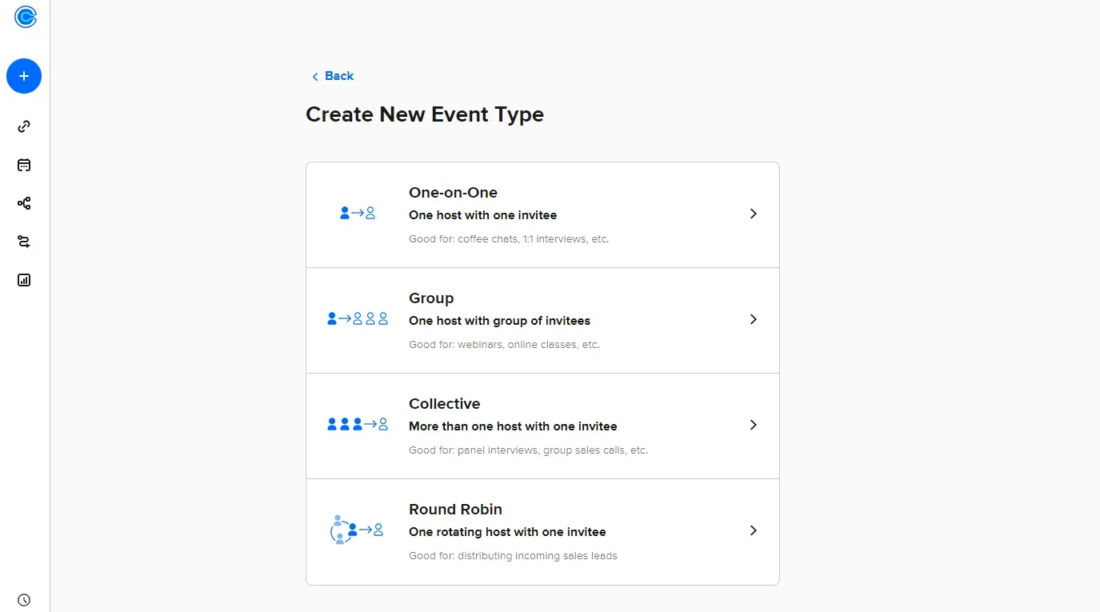1100x612 pixels.
Task: Click the clock icon at sidebar bottom
Action: [23, 599]
